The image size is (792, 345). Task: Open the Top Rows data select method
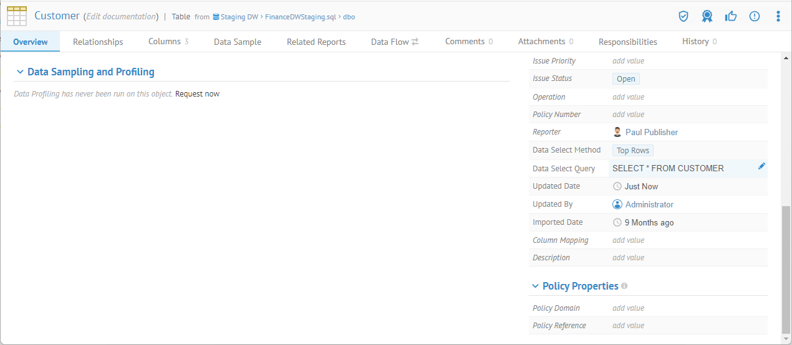pos(632,151)
